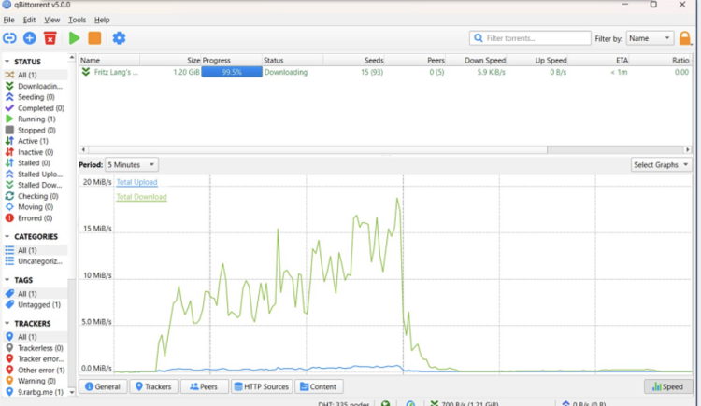Open the File menu
Viewport: 701px width, 406px height.
(8, 20)
